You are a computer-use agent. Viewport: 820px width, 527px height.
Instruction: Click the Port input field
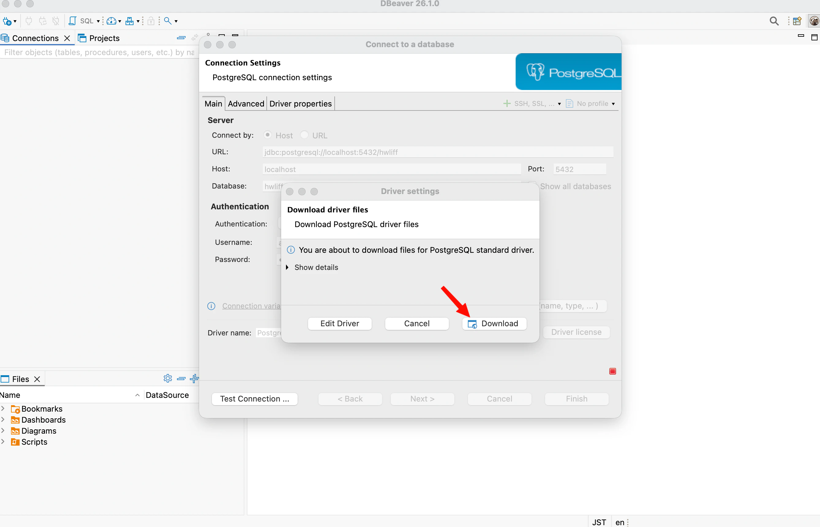point(580,169)
